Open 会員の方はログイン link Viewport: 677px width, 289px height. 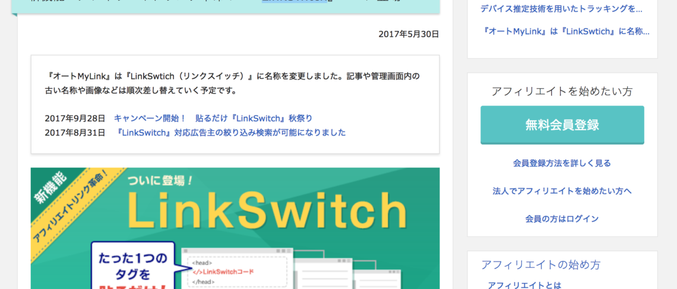pos(562,219)
